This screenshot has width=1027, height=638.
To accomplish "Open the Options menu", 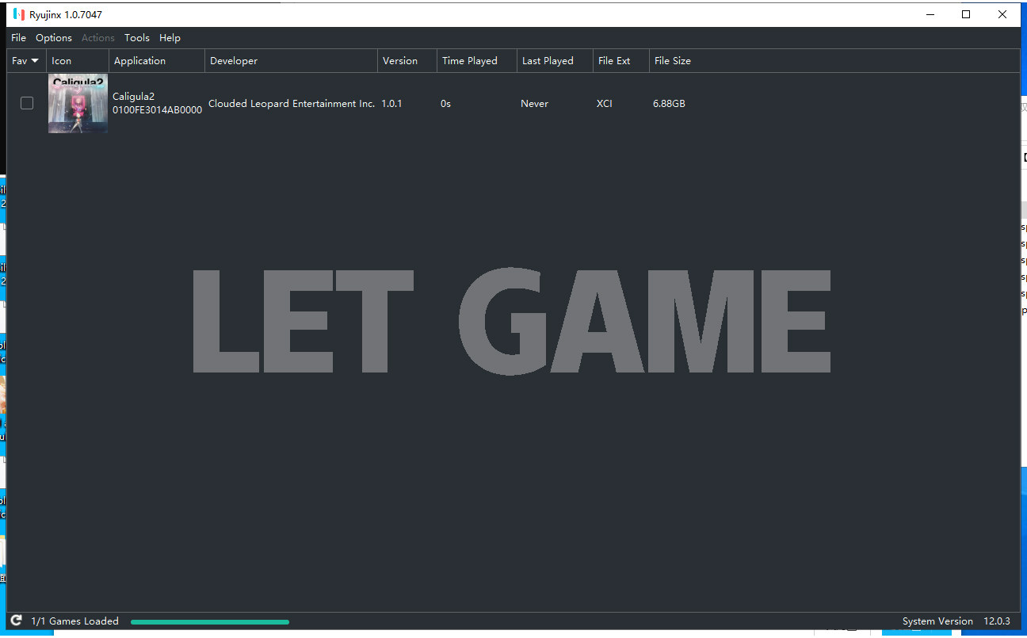I will tap(54, 37).
